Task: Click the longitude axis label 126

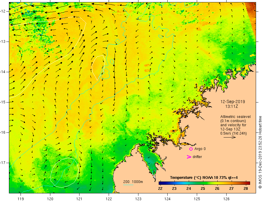Action: (x=226, y=199)
